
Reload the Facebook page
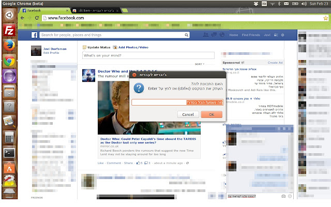click(x=37, y=18)
